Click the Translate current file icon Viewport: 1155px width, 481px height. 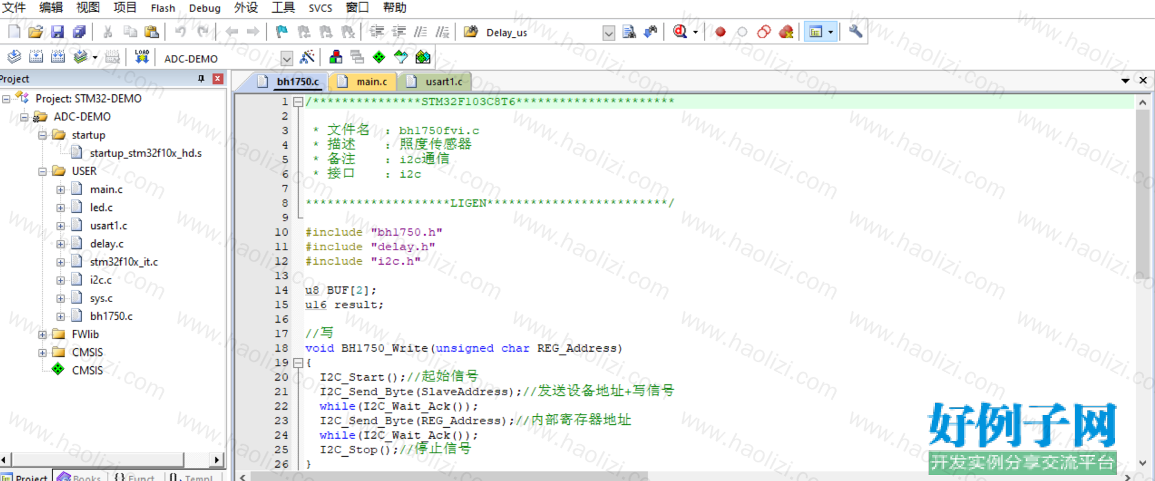pyautogui.click(x=14, y=57)
